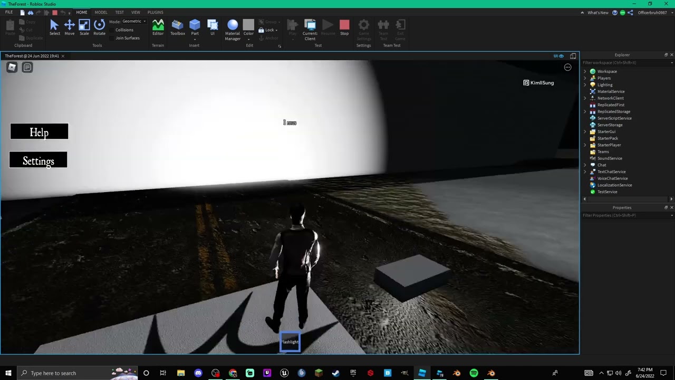Stop the running playtest
This screenshot has width=675, height=380.
click(x=344, y=27)
